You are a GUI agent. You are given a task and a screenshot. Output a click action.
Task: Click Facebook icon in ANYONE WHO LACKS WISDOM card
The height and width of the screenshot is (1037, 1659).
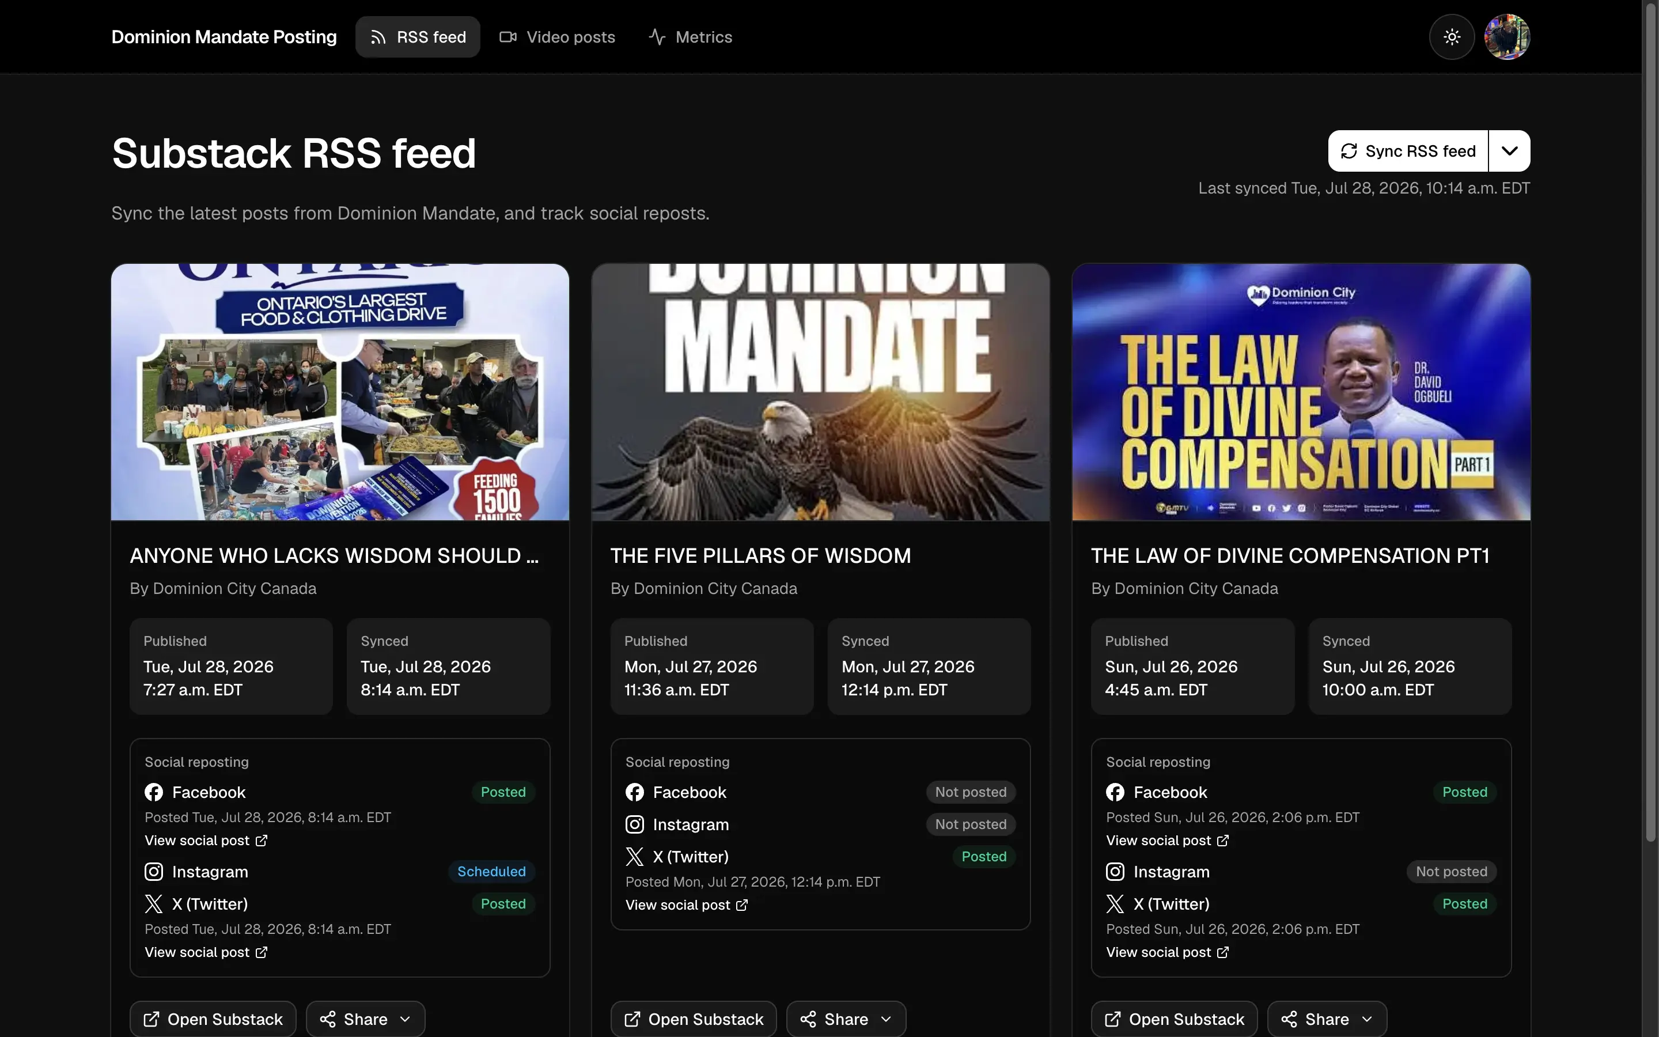(154, 792)
